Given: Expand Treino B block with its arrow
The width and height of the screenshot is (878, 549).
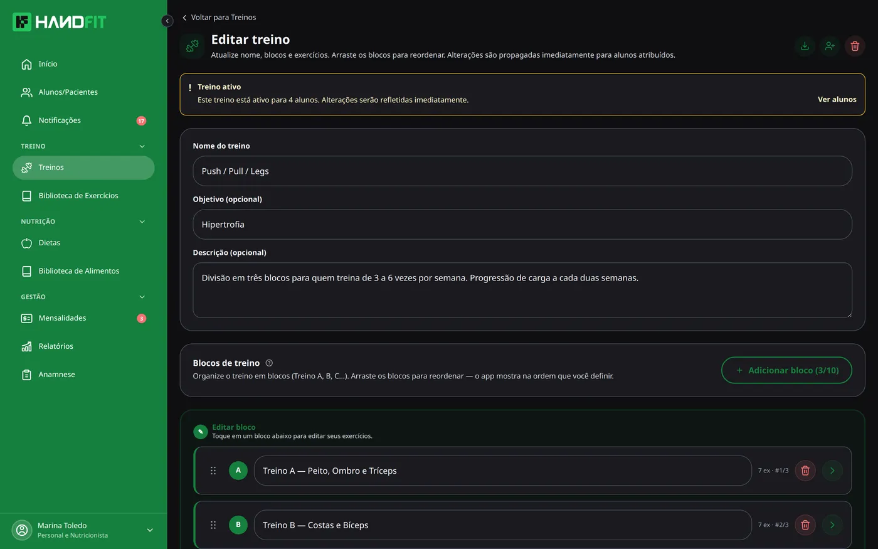Looking at the screenshot, I should 832,525.
